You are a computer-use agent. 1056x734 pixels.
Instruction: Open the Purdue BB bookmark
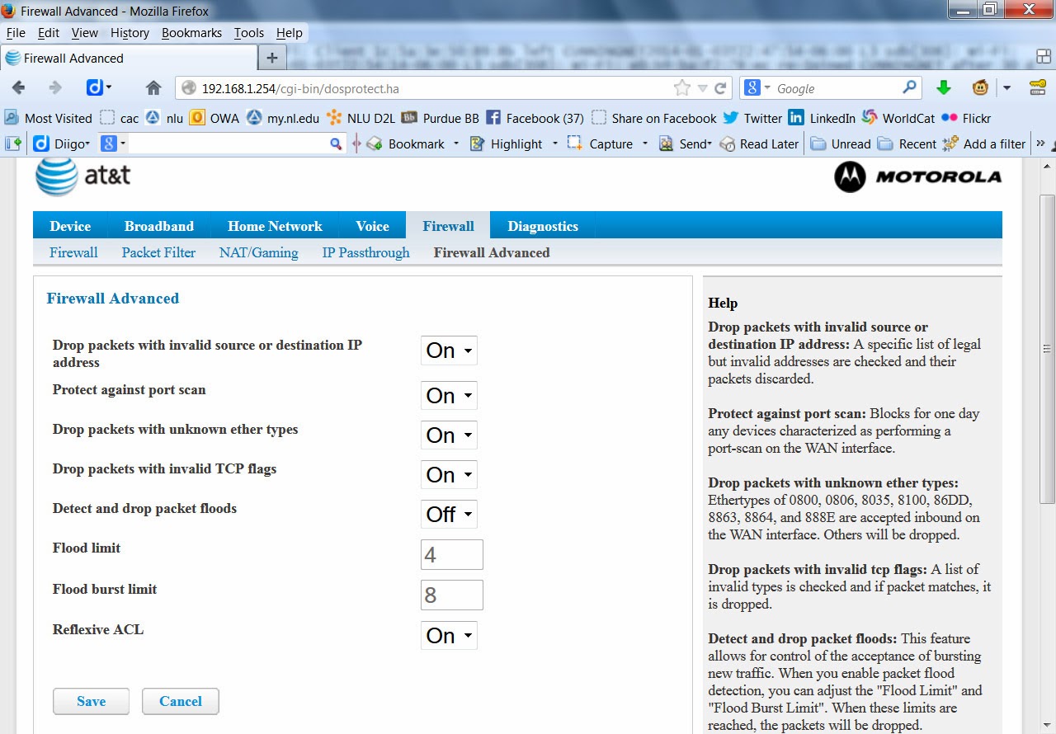pos(441,118)
